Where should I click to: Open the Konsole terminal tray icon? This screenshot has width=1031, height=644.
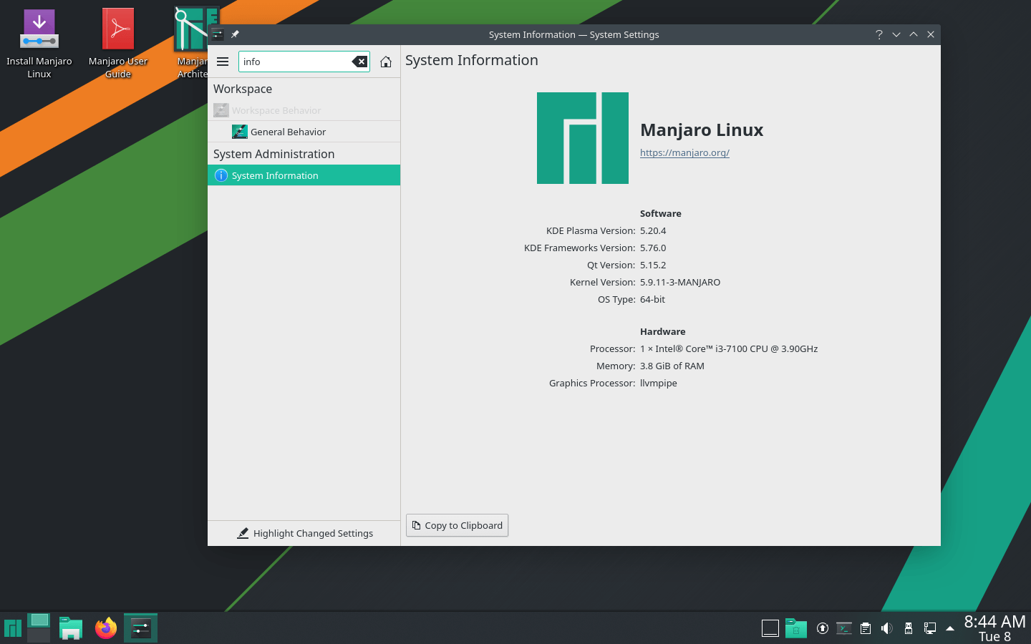pos(844,628)
